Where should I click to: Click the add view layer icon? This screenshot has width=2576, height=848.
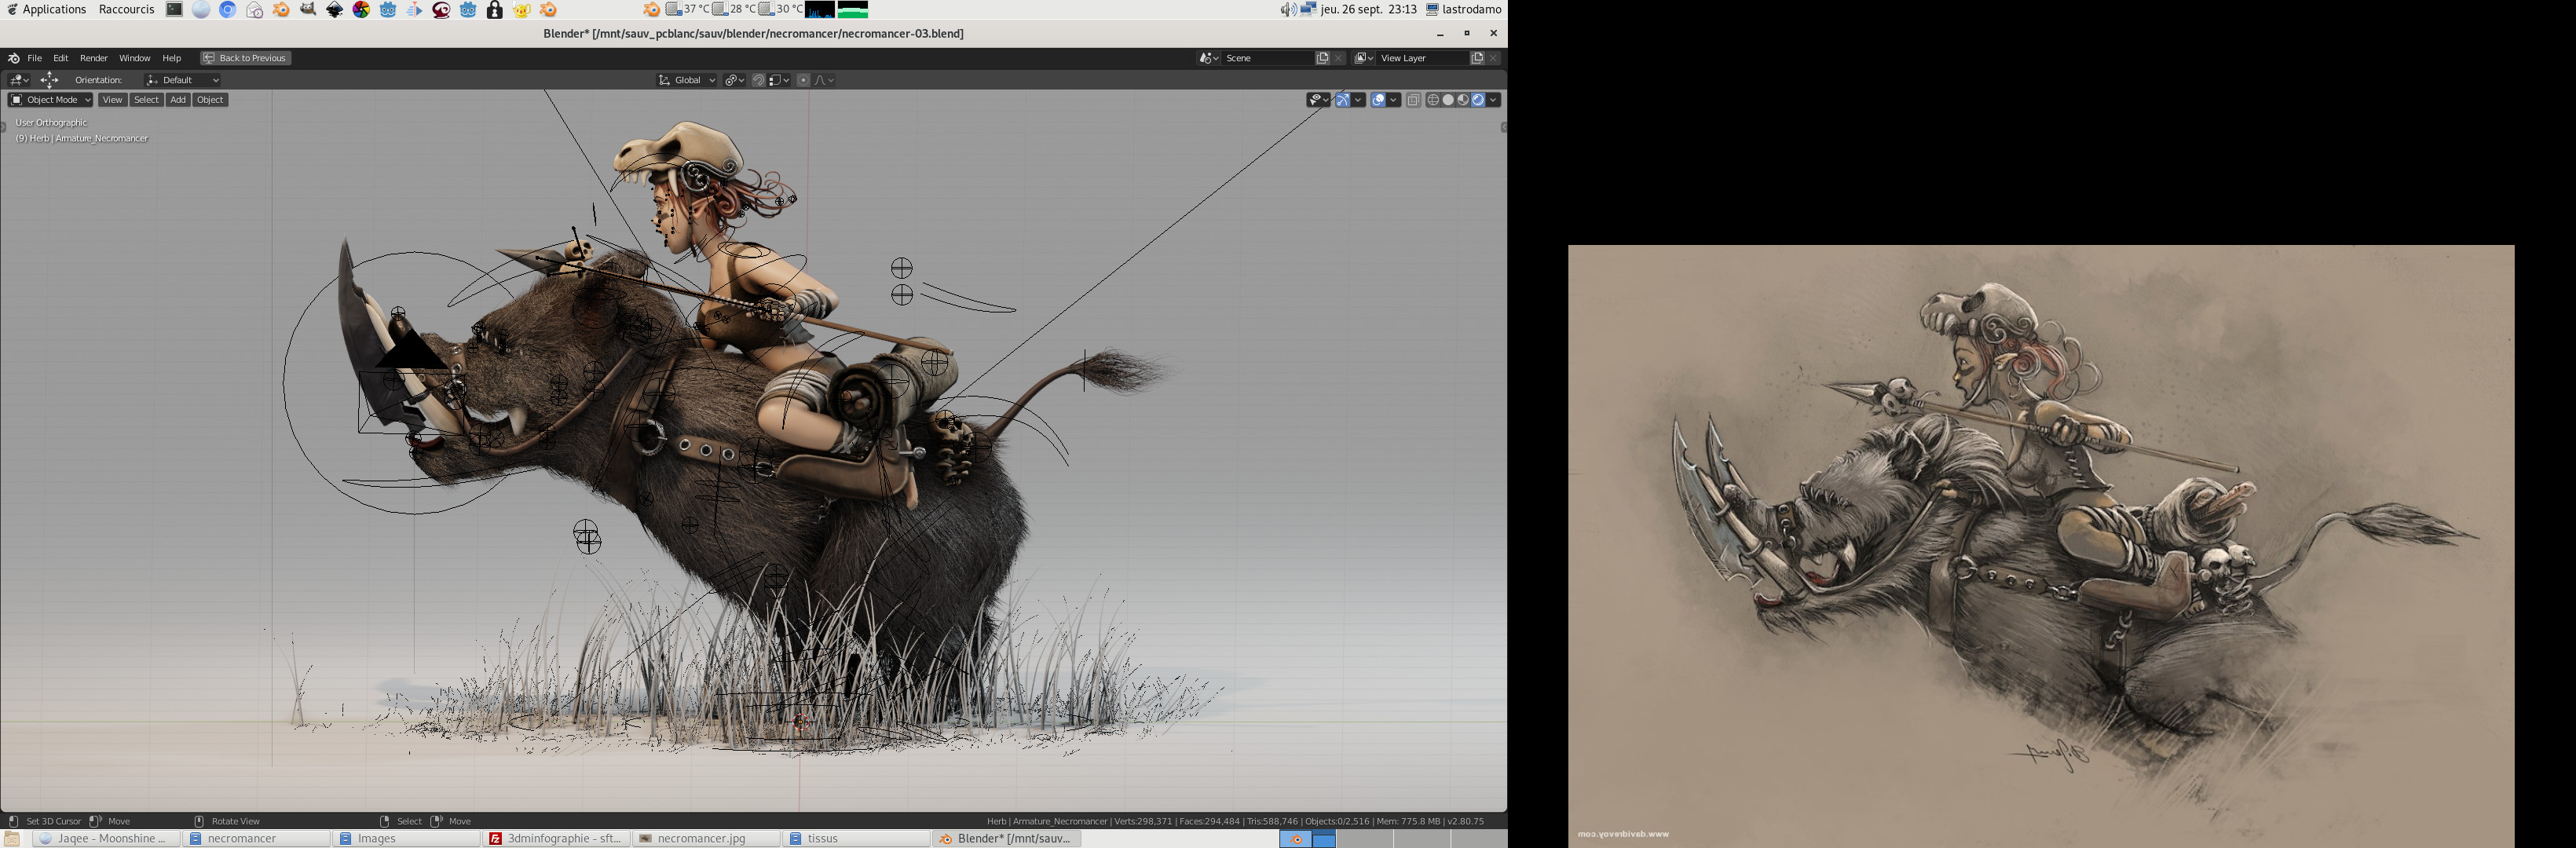pos(1477,58)
